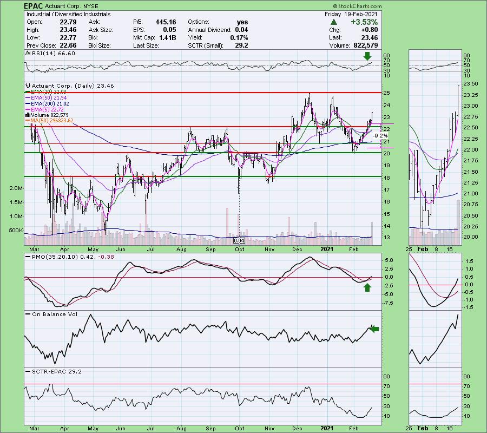The height and width of the screenshot is (433, 487).
Task: Select the EPAC ticker symbol in header
Action: click(x=34, y=6)
